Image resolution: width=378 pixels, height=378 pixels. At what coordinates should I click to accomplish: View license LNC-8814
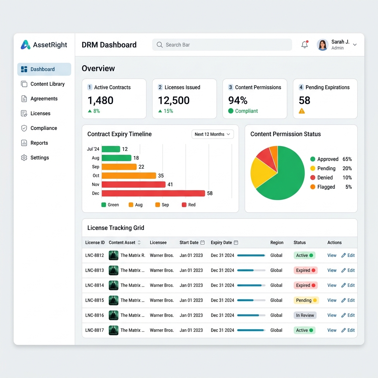coord(332,285)
